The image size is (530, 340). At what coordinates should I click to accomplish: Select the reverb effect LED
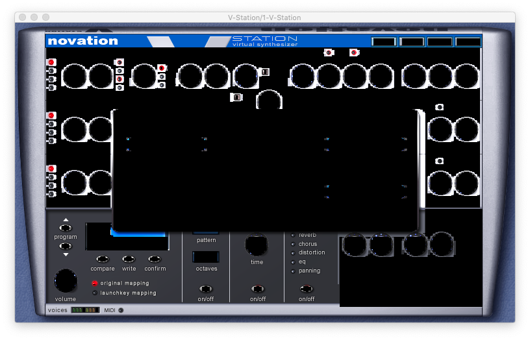click(293, 235)
